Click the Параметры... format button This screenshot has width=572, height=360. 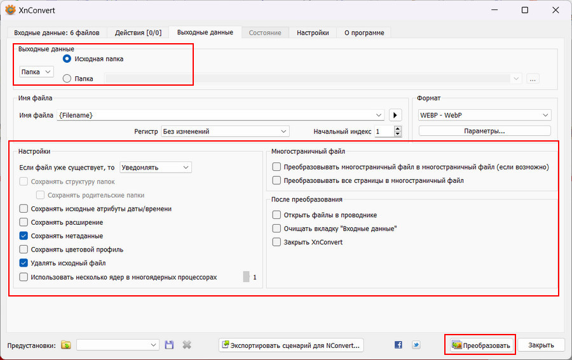484,131
